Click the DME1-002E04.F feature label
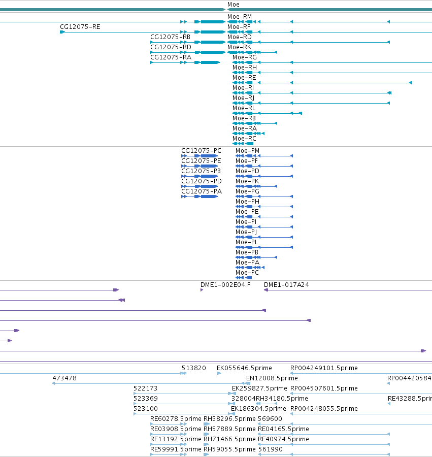This screenshot has width=432, height=457. tap(225, 285)
